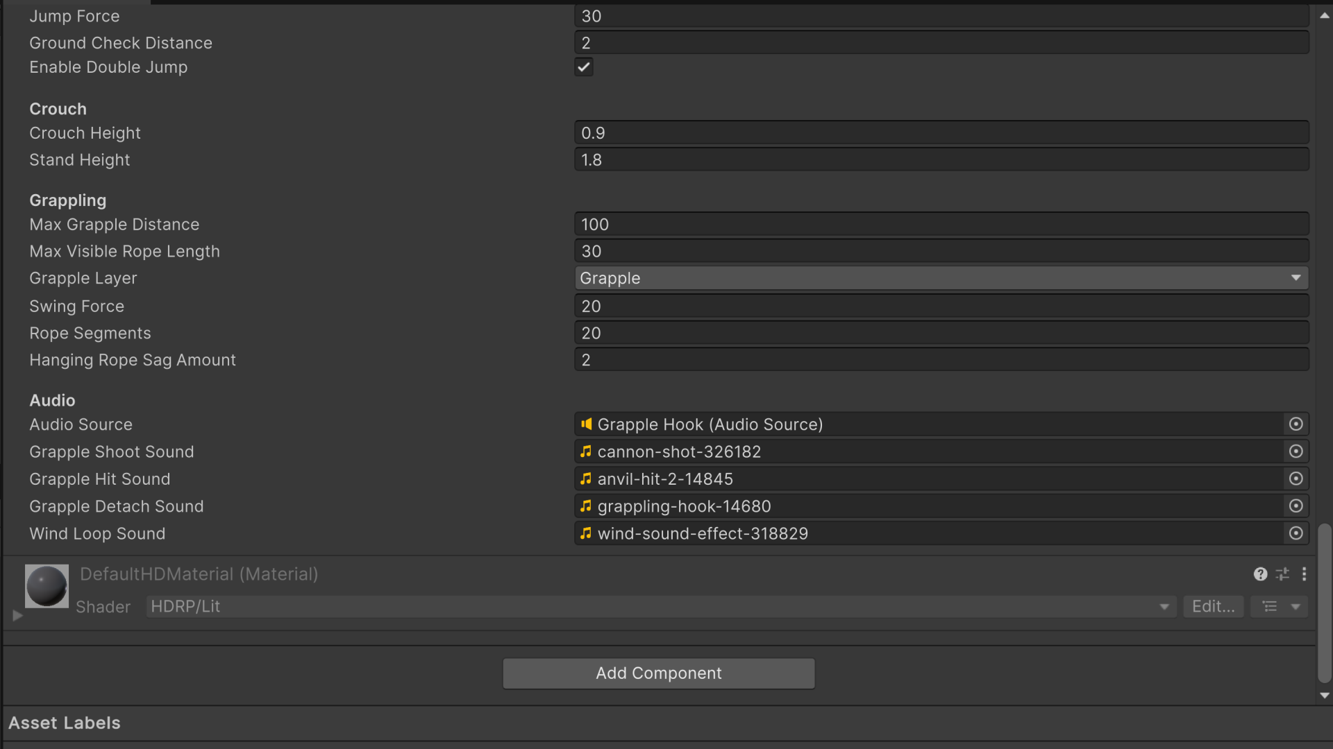Click the Grapple Shoot Sound label
This screenshot has width=1333, height=749.
coord(112,451)
